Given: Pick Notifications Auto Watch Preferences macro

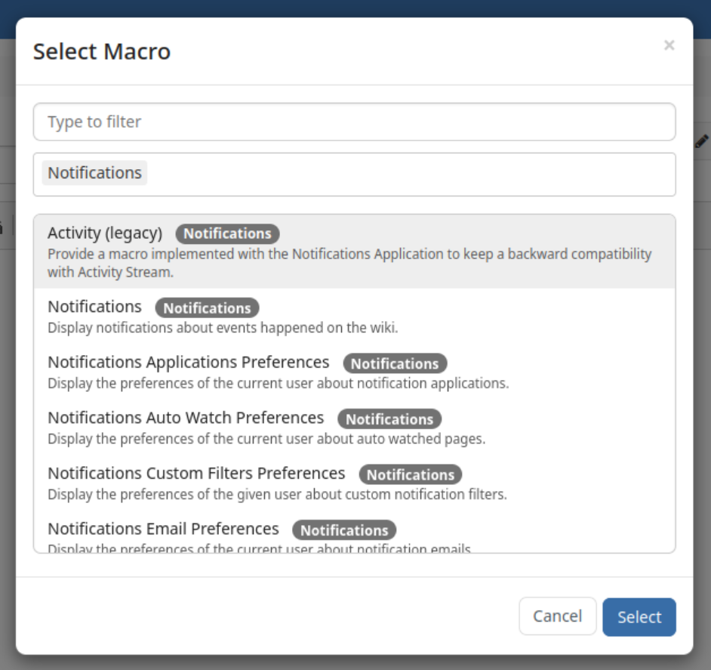Looking at the screenshot, I should (x=354, y=428).
